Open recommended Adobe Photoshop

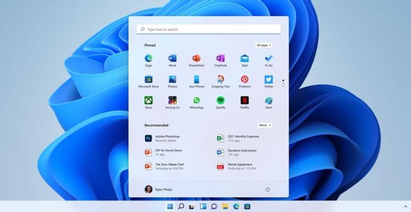tap(162, 139)
